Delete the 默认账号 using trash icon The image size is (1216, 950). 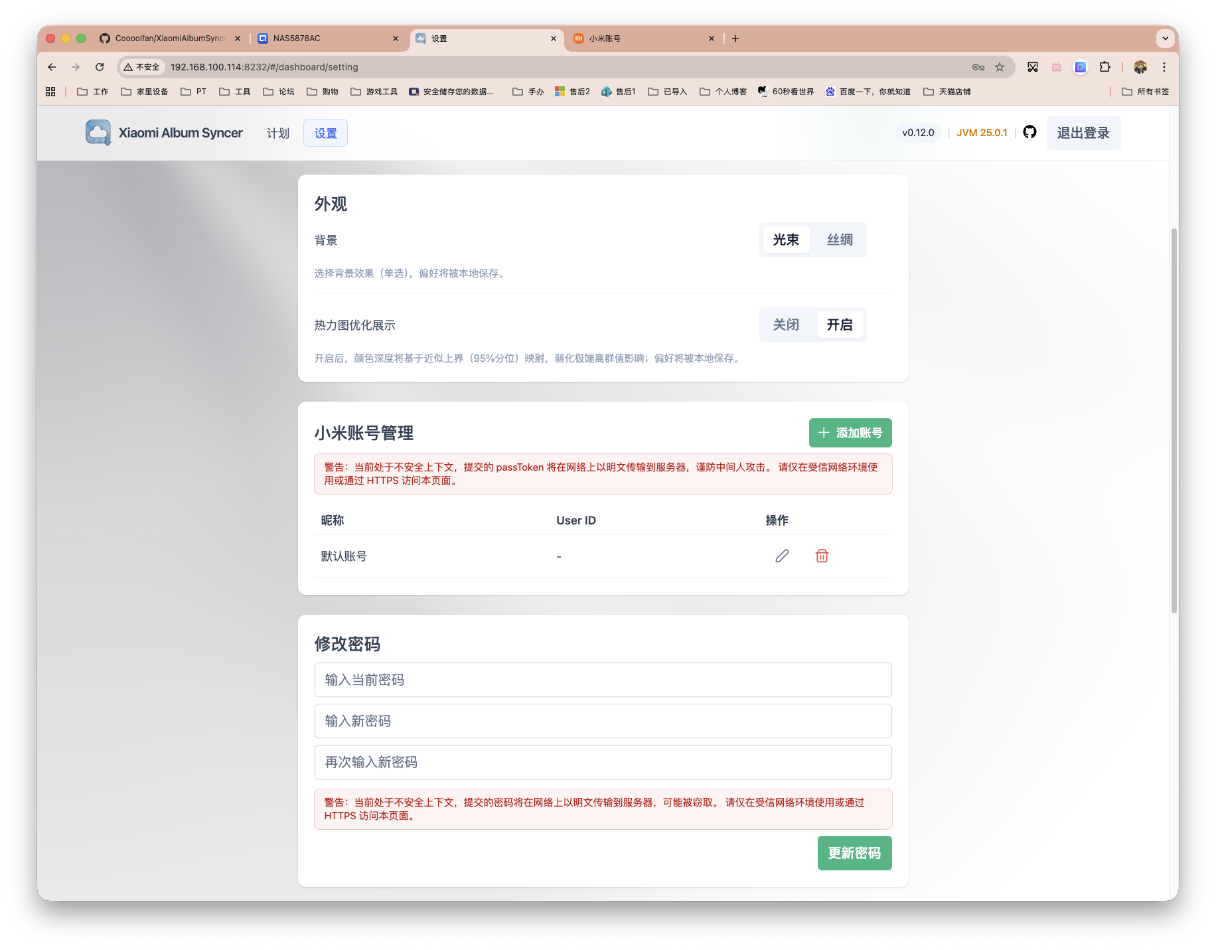click(822, 556)
